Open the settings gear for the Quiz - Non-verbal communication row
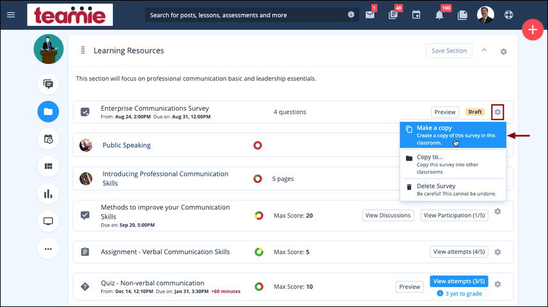This screenshot has width=548, height=307. pos(497,284)
